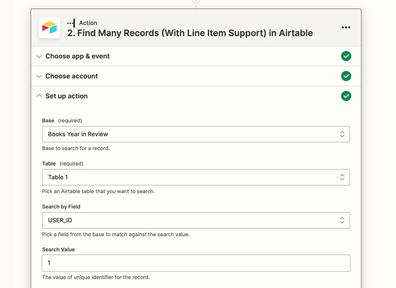The width and height of the screenshot is (396, 288).
Task: Click the Choose account section title
Action: [x=72, y=76]
